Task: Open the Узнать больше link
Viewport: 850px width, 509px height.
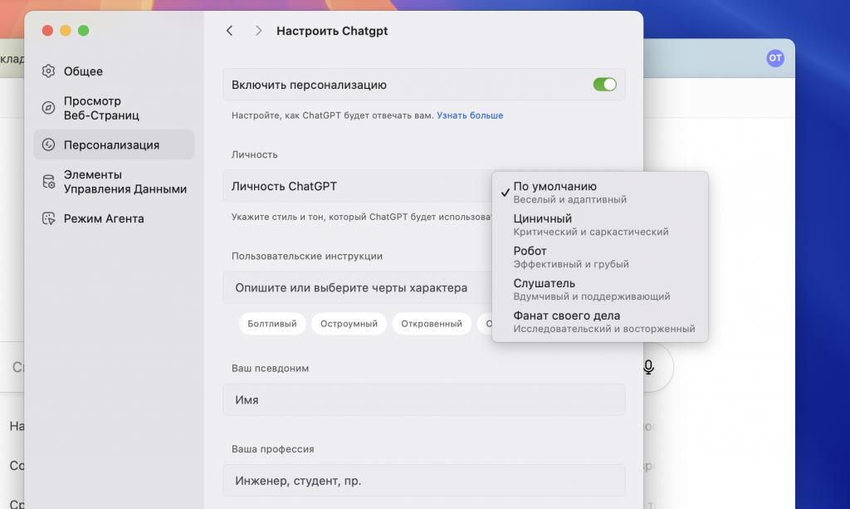Action: pyautogui.click(x=470, y=115)
